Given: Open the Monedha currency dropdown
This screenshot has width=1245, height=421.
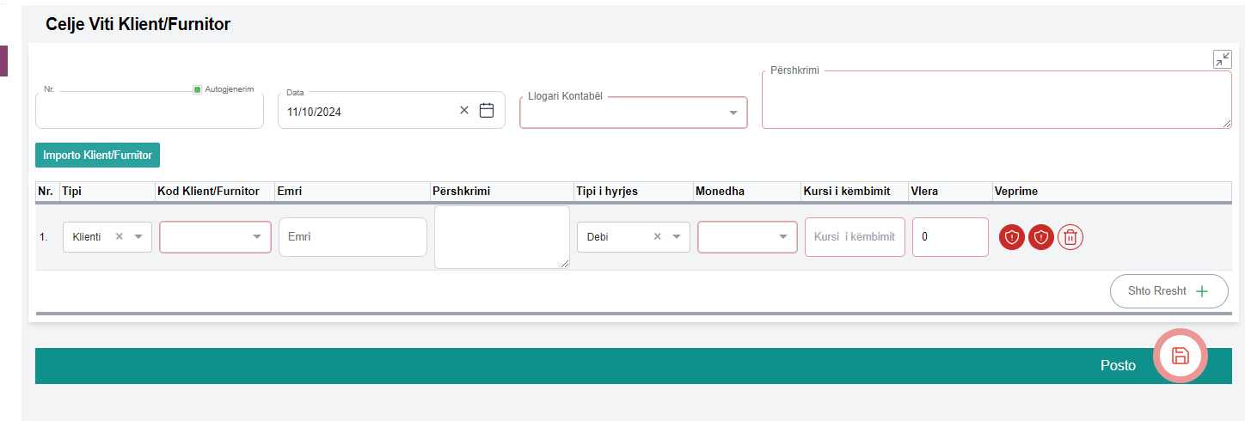Looking at the screenshot, I should click(782, 237).
